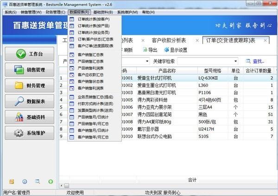The height and width of the screenshot is (196, 278).
Task: Close the 订单(交货进度跟踪)表 tab
Action: [265, 41]
